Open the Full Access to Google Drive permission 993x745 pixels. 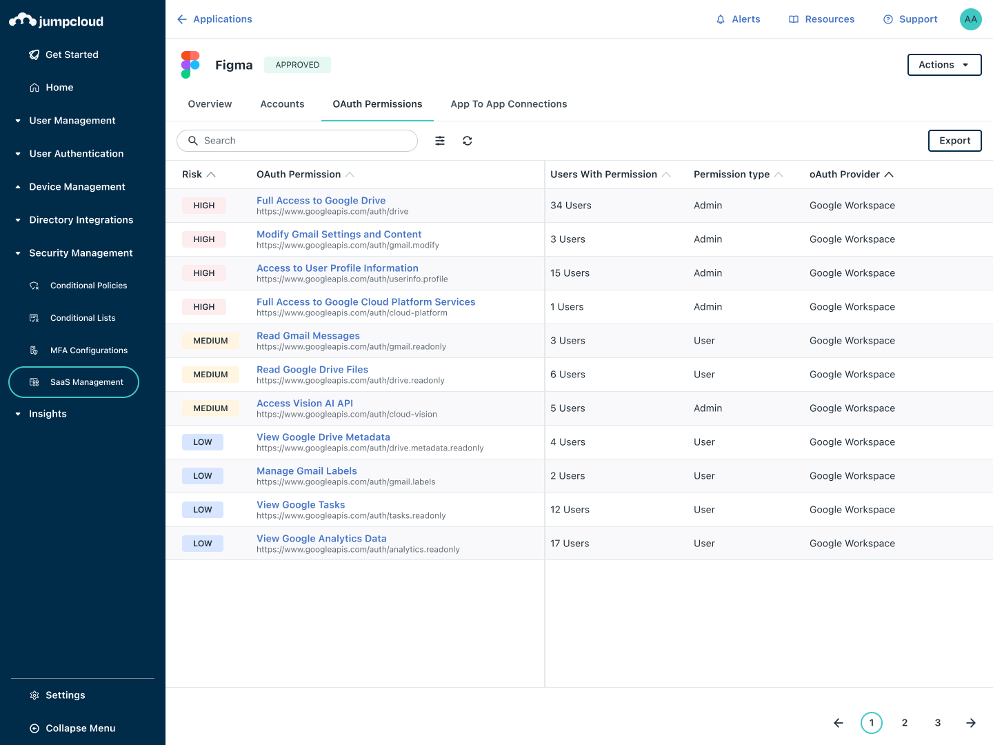click(x=321, y=200)
